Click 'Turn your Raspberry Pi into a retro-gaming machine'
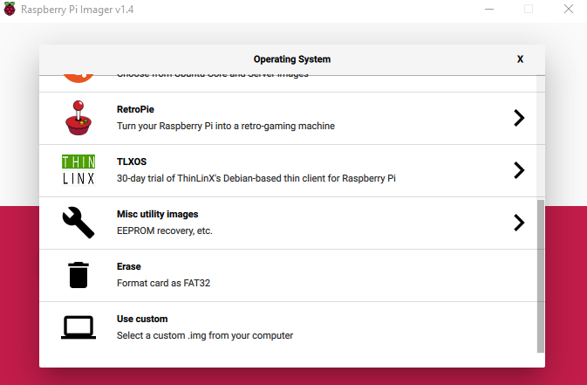 point(226,126)
